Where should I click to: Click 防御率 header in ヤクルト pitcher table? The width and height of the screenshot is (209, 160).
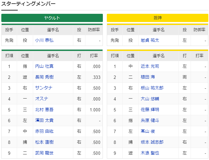94,30
